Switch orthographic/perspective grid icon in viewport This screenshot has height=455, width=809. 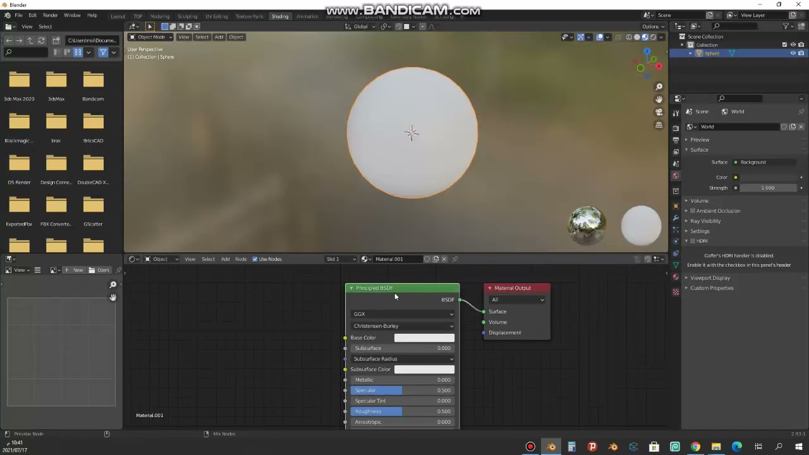[659, 124]
